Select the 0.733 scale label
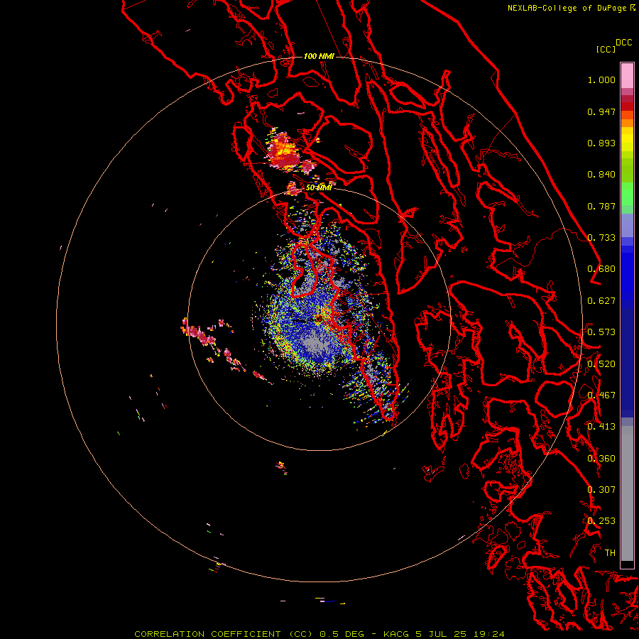 [601, 238]
